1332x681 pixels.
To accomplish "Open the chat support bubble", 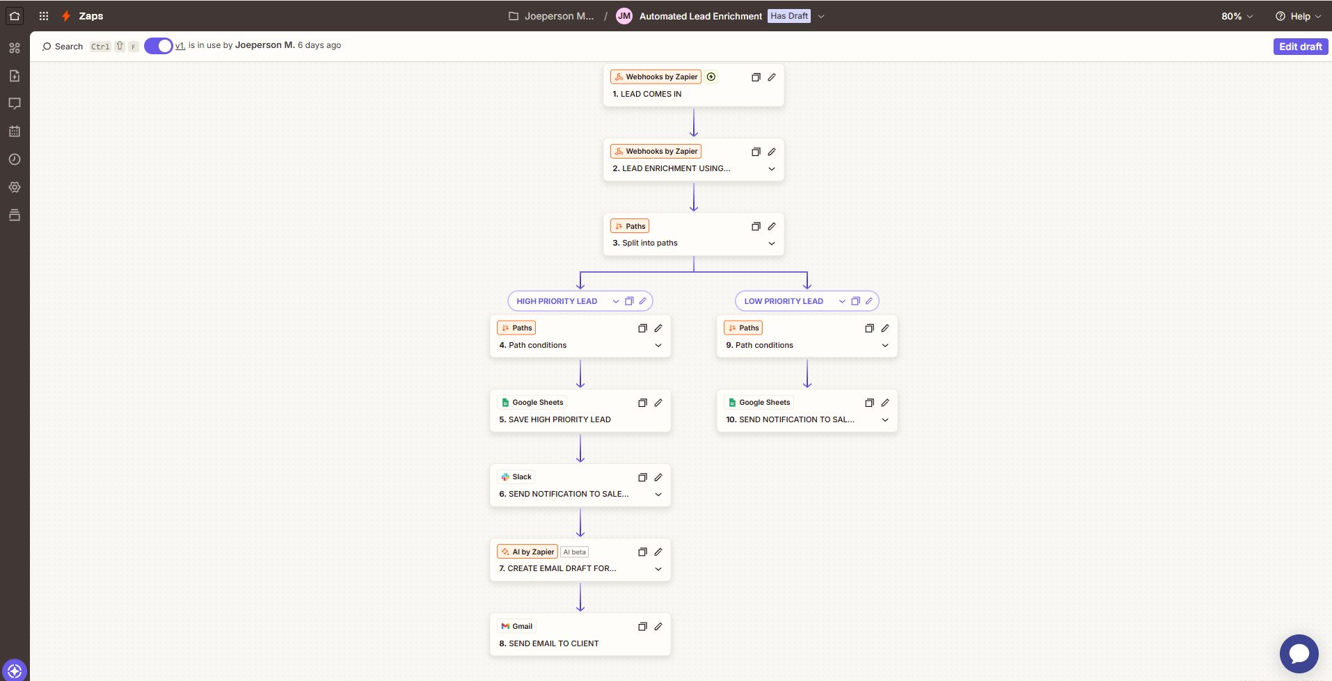I will [x=1299, y=654].
